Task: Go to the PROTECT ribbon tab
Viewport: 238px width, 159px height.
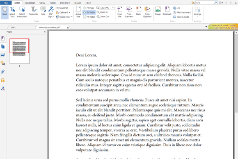Action: (65, 3)
